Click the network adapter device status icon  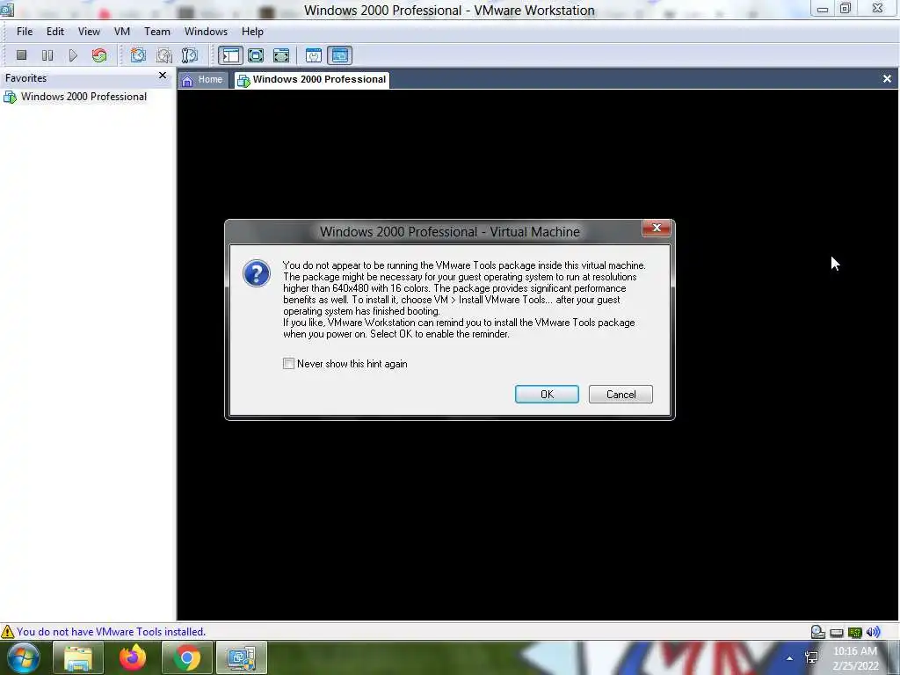854,633
